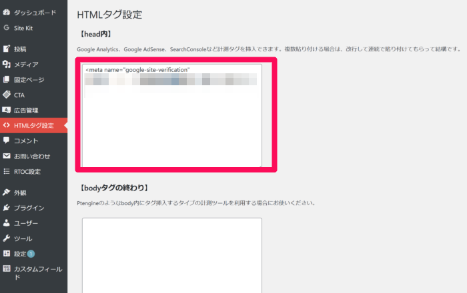Click the 投稿 pushpin icon
467x293 pixels.
[x=6, y=49]
